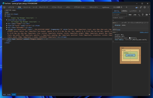
Task: Open the Lighthouse tab
Action: pyautogui.click(x=106, y=7)
